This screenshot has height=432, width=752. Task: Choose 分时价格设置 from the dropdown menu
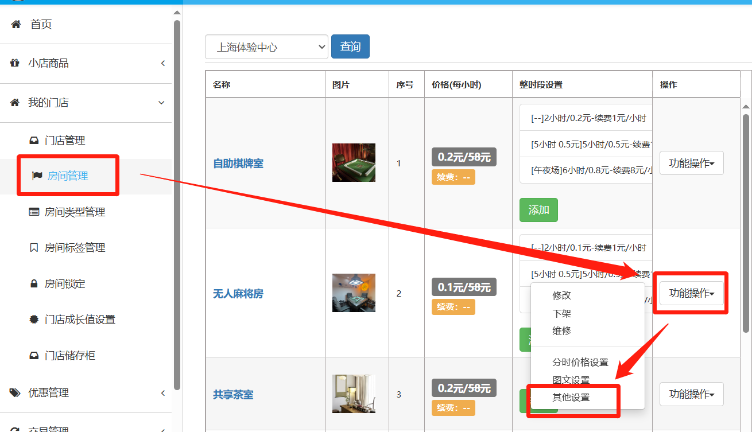(580, 363)
